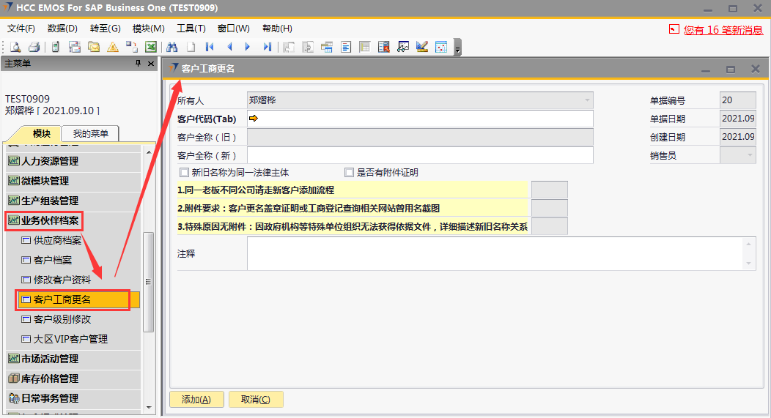Click the Find binoculars icon

tap(172, 47)
